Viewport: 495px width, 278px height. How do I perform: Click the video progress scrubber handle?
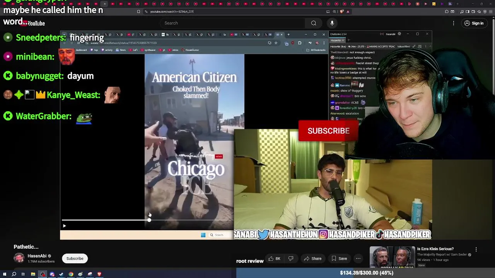click(x=149, y=220)
